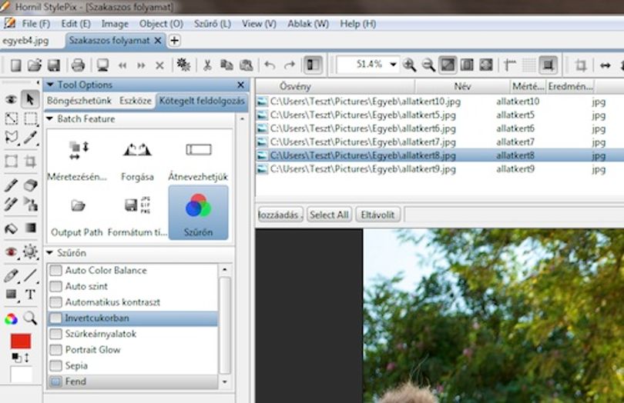Click the cut scissors icon
Viewport: 624px width, 403px height.
207,65
